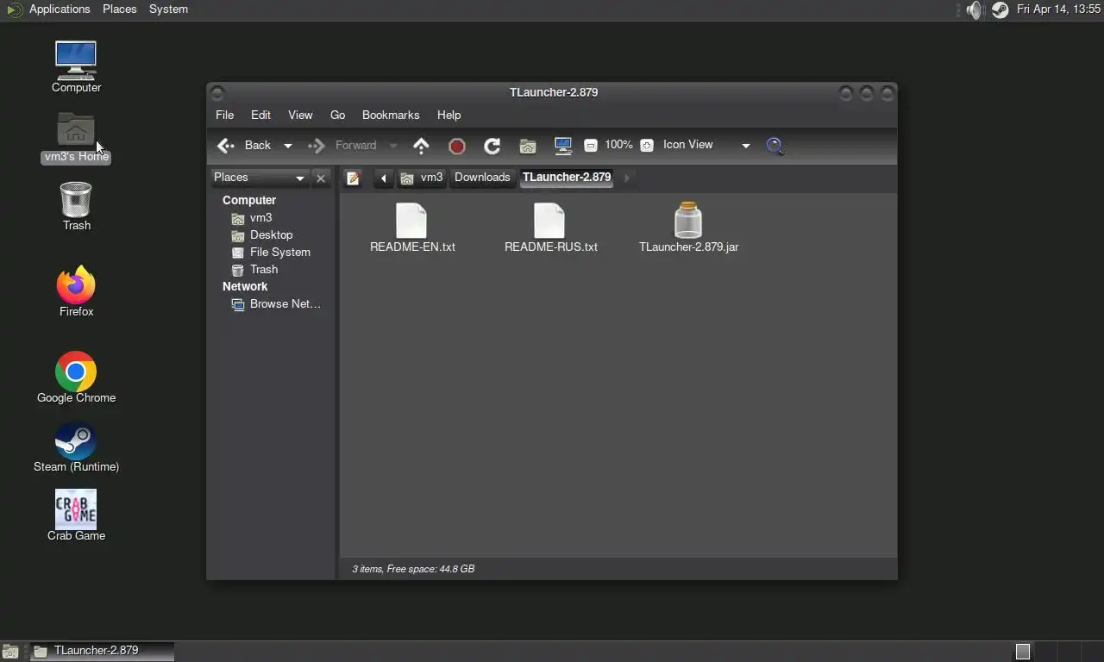The width and height of the screenshot is (1104, 662).
Task: Open the Back history dropdown arrow
Action: pos(288,146)
